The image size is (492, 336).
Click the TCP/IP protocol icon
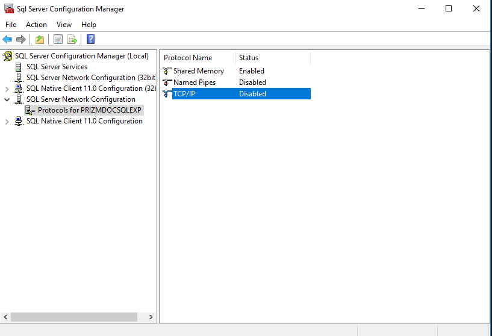(x=167, y=93)
